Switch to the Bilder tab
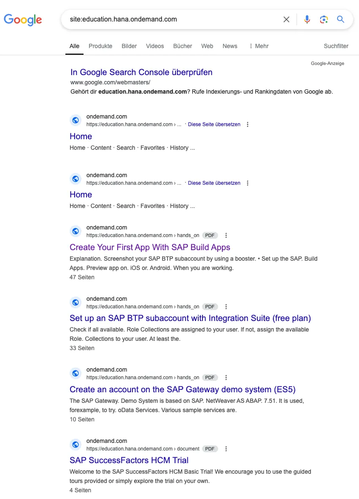Screen dimensions: 359x499 [129, 46]
